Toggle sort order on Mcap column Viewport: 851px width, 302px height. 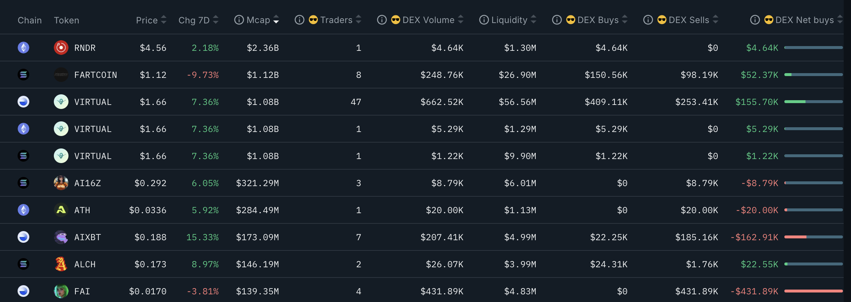[x=276, y=20]
